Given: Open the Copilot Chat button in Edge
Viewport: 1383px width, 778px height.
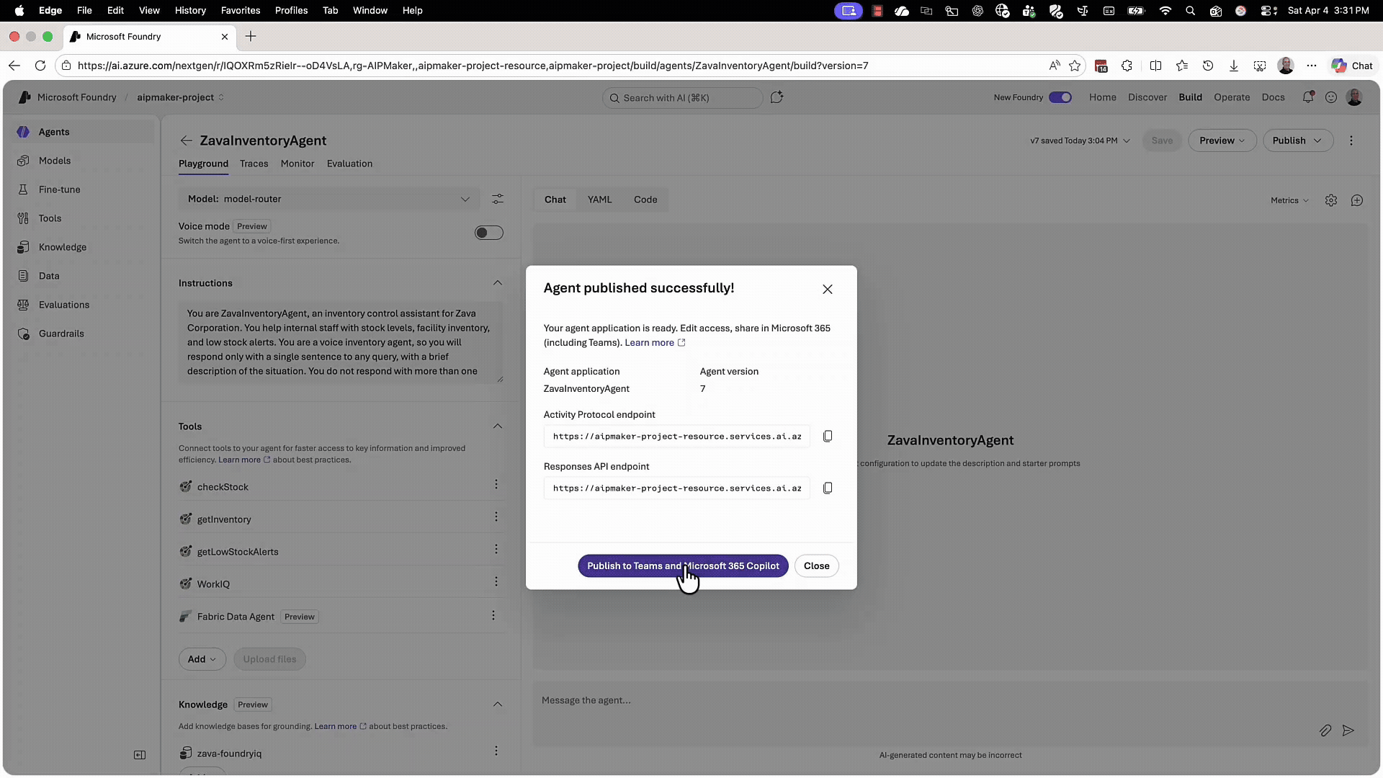Looking at the screenshot, I should pyautogui.click(x=1352, y=66).
